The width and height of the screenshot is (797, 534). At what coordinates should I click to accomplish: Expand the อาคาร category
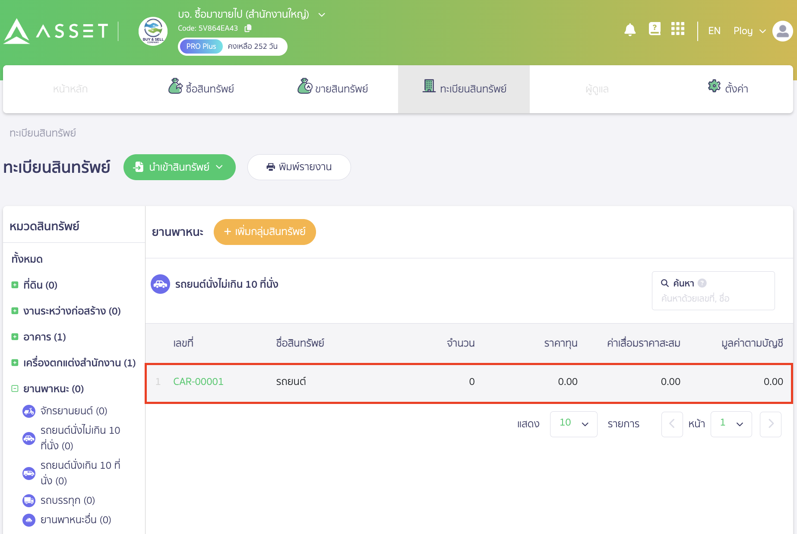click(15, 337)
